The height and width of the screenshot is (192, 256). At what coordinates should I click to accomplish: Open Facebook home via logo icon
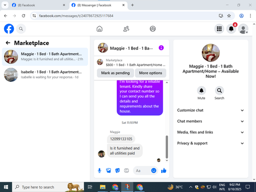click(9, 29)
